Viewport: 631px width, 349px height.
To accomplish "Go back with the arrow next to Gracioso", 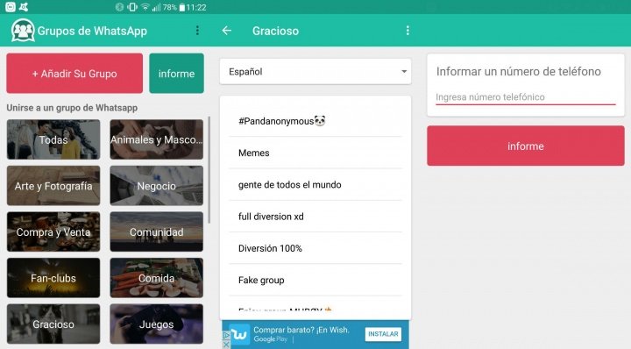I will coord(227,31).
